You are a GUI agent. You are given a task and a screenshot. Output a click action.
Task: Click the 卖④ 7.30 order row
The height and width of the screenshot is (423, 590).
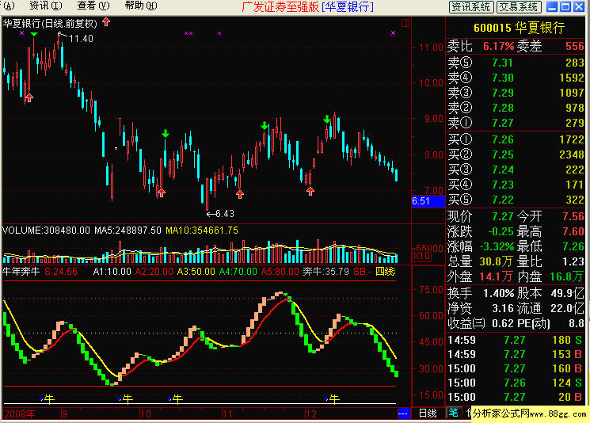click(516, 78)
